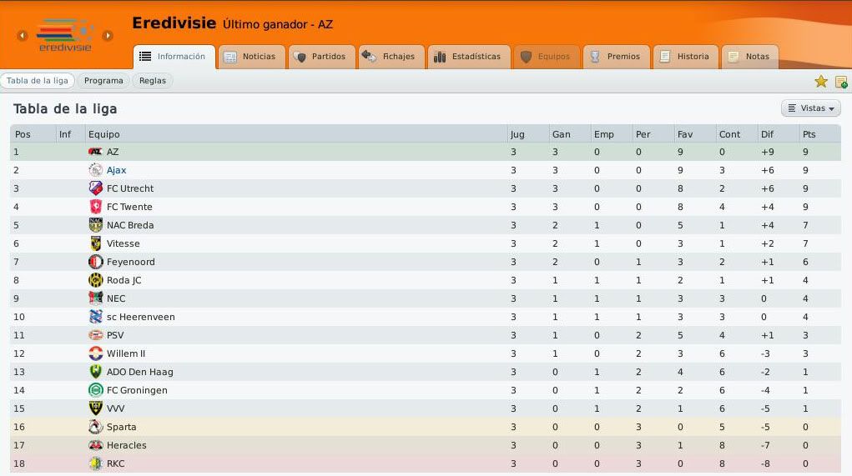Open the Estadísticas tab
Screen dimensions: 852x476
pyautogui.click(x=468, y=57)
